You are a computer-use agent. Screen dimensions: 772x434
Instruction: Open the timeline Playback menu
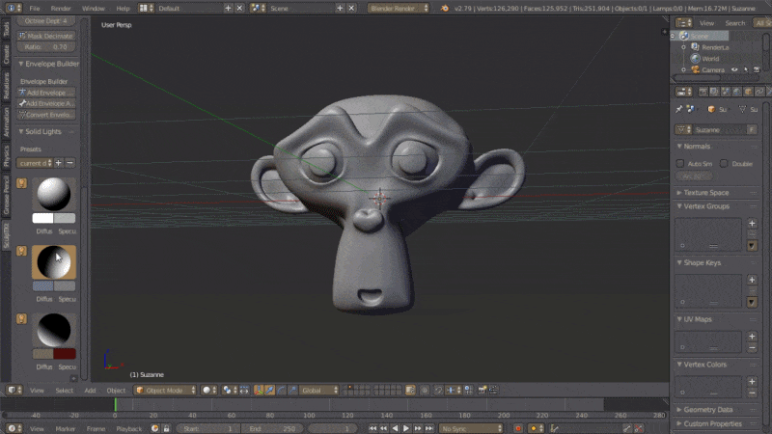coord(128,428)
